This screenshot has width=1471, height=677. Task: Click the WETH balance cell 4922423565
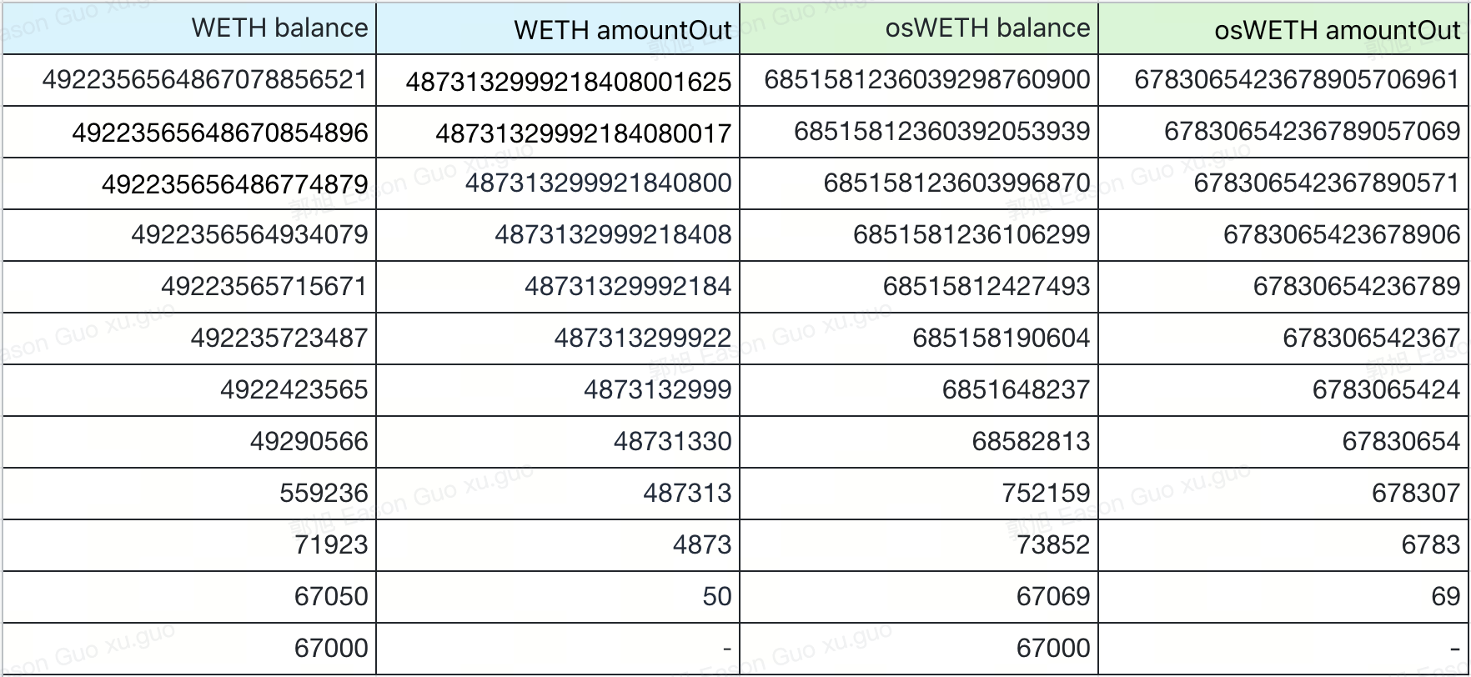tap(294, 390)
